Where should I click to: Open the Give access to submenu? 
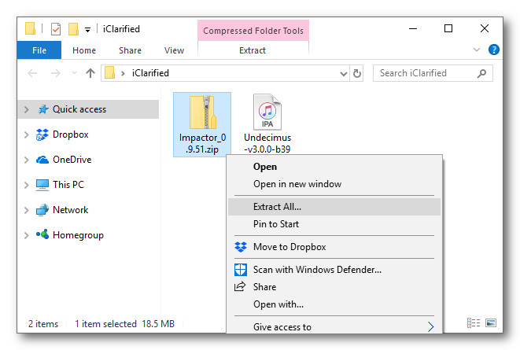tap(282, 327)
